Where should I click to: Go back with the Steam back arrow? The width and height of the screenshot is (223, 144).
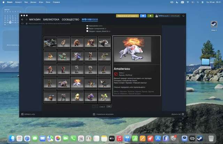(22, 19)
